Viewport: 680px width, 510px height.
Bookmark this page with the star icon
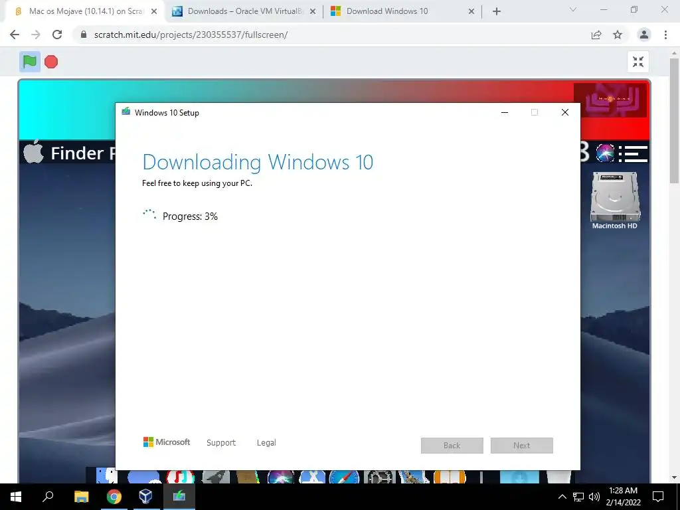(x=618, y=35)
